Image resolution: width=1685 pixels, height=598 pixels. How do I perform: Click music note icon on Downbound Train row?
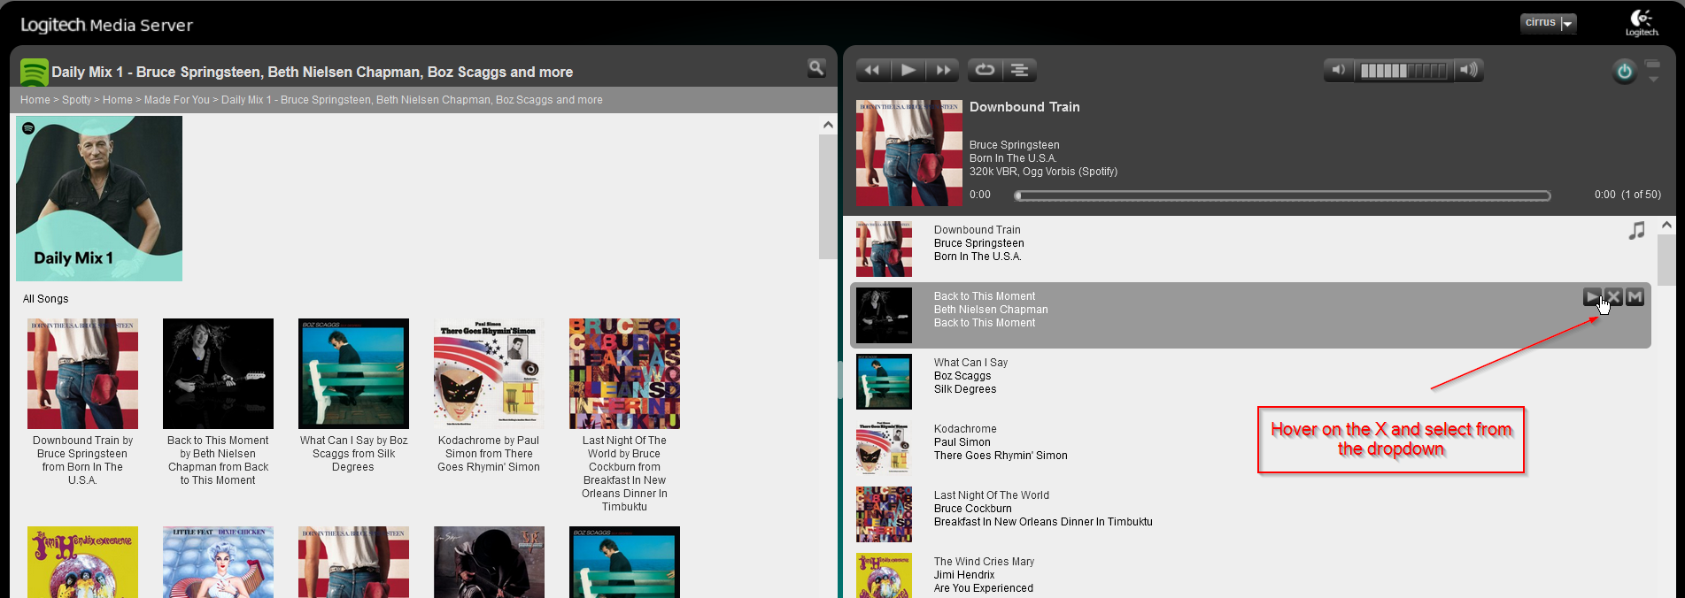[x=1636, y=231]
